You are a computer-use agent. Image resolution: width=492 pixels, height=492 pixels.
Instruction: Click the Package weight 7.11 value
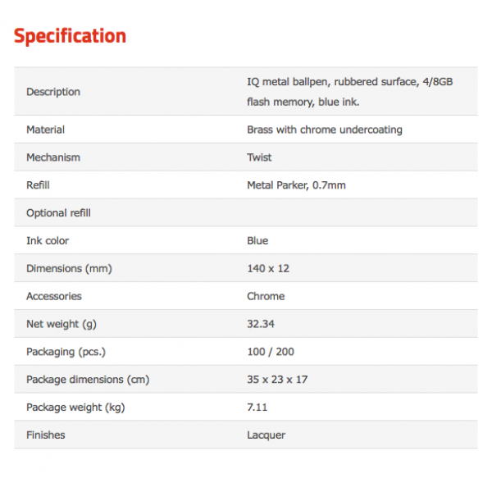click(257, 408)
